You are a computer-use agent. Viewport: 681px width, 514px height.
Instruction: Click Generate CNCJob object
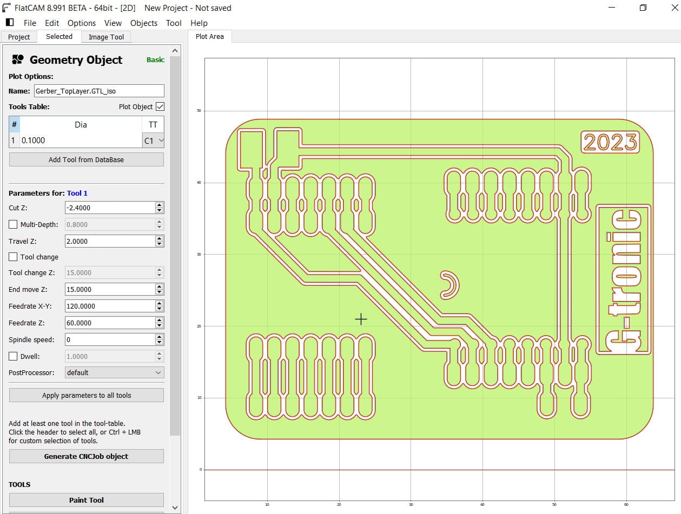click(86, 456)
